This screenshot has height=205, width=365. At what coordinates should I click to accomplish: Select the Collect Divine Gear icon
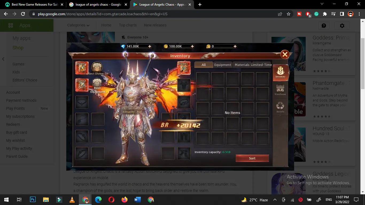pos(97,69)
